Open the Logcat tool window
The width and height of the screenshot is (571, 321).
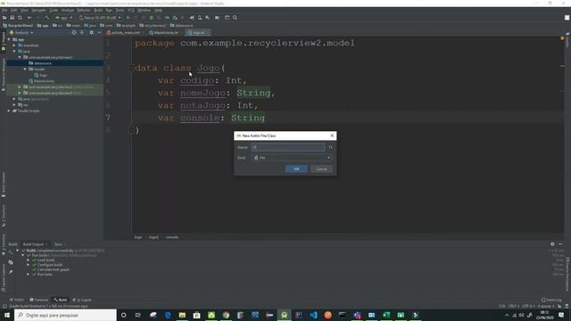pyautogui.click(x=82, y=300)
